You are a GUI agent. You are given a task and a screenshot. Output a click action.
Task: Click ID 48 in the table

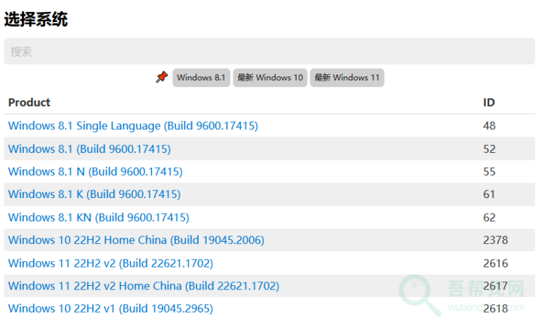coord(489,126)
